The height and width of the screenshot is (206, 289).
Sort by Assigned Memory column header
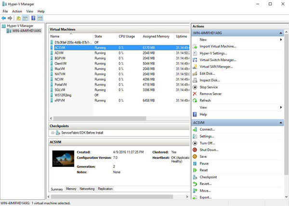(158, 36)
